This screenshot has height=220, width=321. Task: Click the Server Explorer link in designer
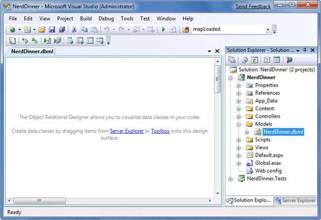click(x=127, y=131)
